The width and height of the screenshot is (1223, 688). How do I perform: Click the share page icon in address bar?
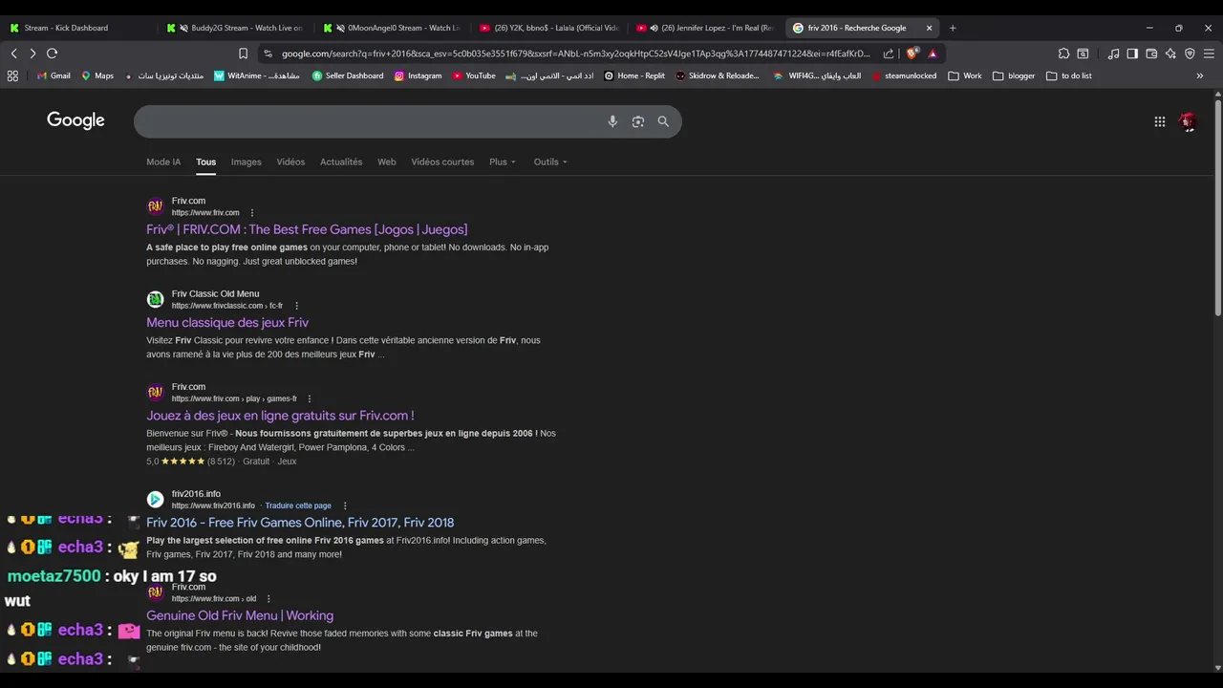[x=889, y=54]
